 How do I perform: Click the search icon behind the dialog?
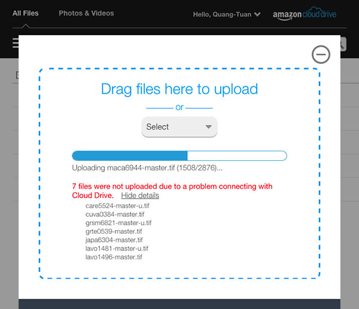343,44
